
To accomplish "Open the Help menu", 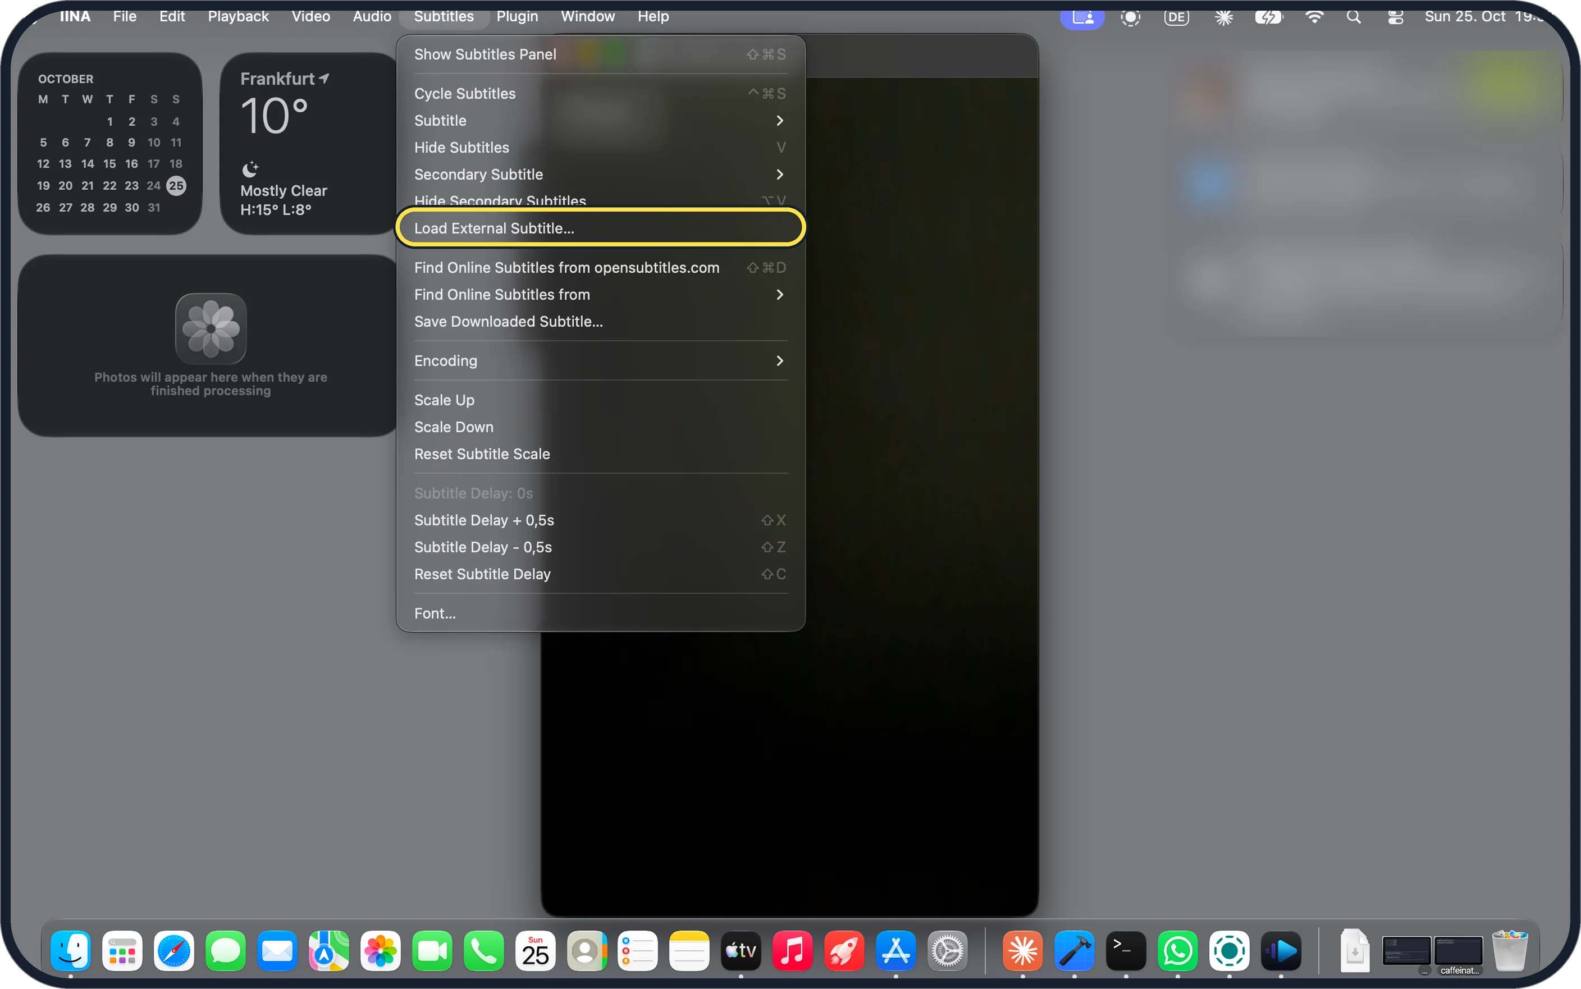I will [x=653, y=16].
